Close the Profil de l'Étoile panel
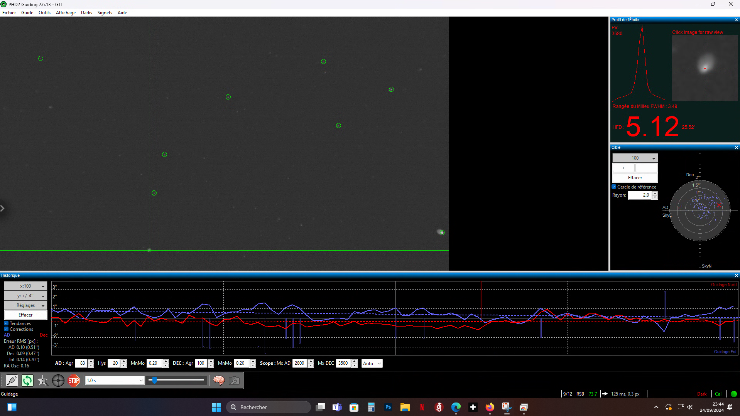This screenshot has width=740, height=416. point(736,20)
